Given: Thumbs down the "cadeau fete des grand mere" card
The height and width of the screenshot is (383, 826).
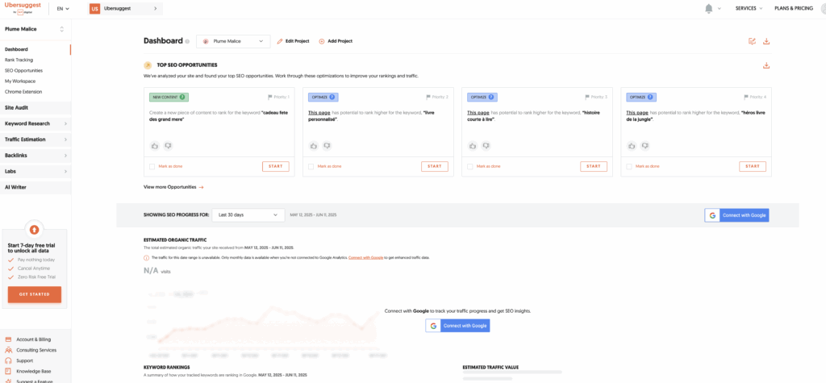Looking at the screenshot, I should pyautogui.click(x=168, y=145).
